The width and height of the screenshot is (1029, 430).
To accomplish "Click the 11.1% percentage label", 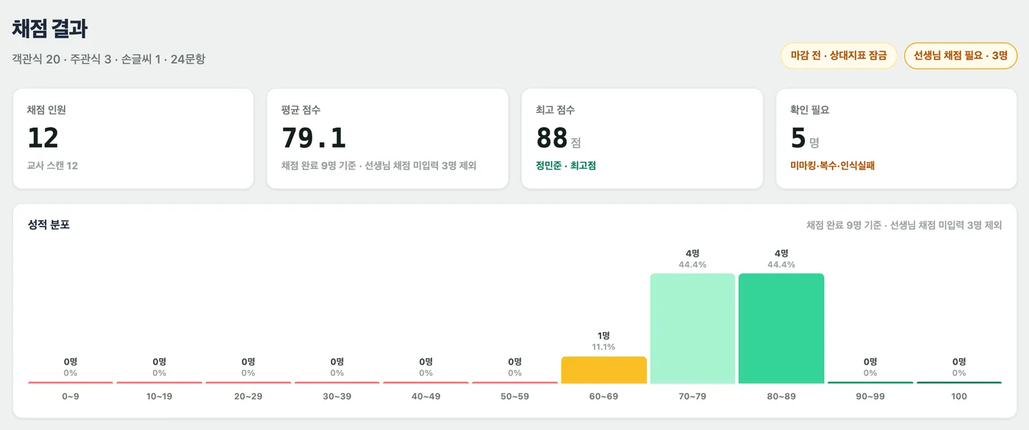I will [603, 347].
